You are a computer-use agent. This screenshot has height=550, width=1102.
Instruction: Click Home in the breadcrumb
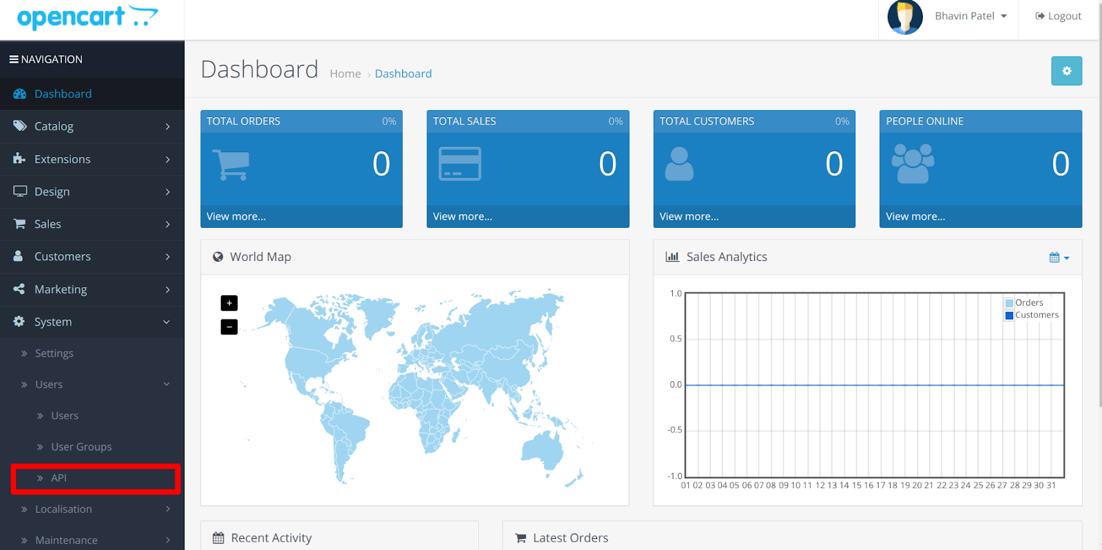point(345,74)
